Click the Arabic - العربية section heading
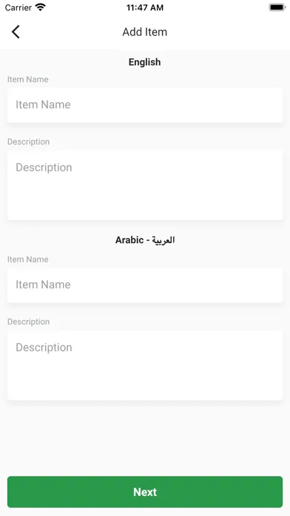The image size is (290, 516). [145, 240]
